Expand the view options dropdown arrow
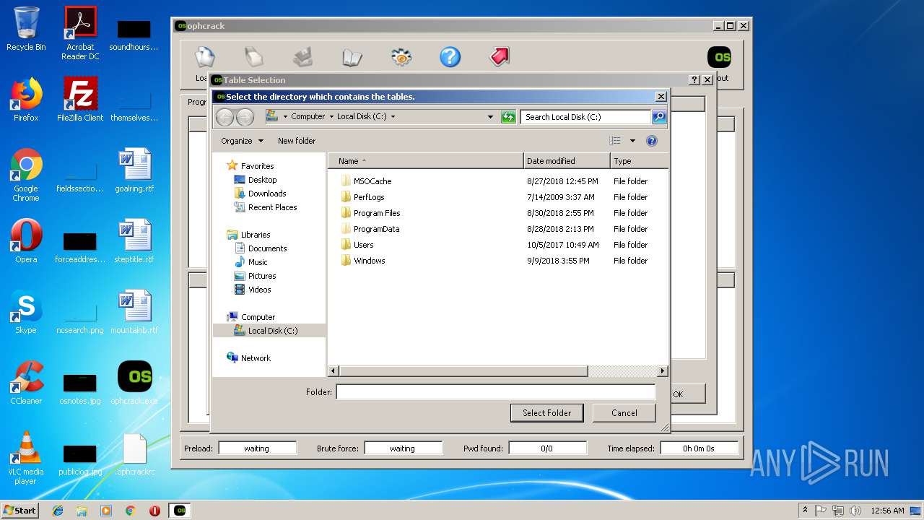This screenshot has width=924, height=520. coord(632,141)
